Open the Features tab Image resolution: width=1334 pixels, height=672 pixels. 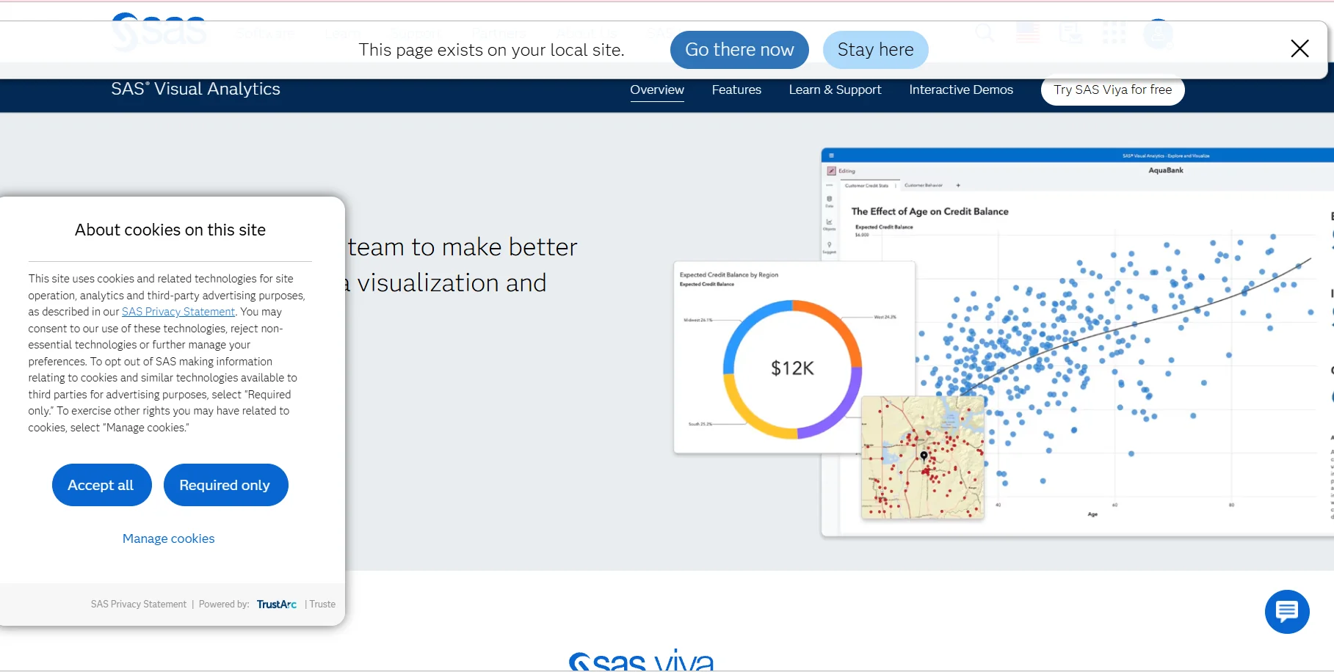[736, 90]
